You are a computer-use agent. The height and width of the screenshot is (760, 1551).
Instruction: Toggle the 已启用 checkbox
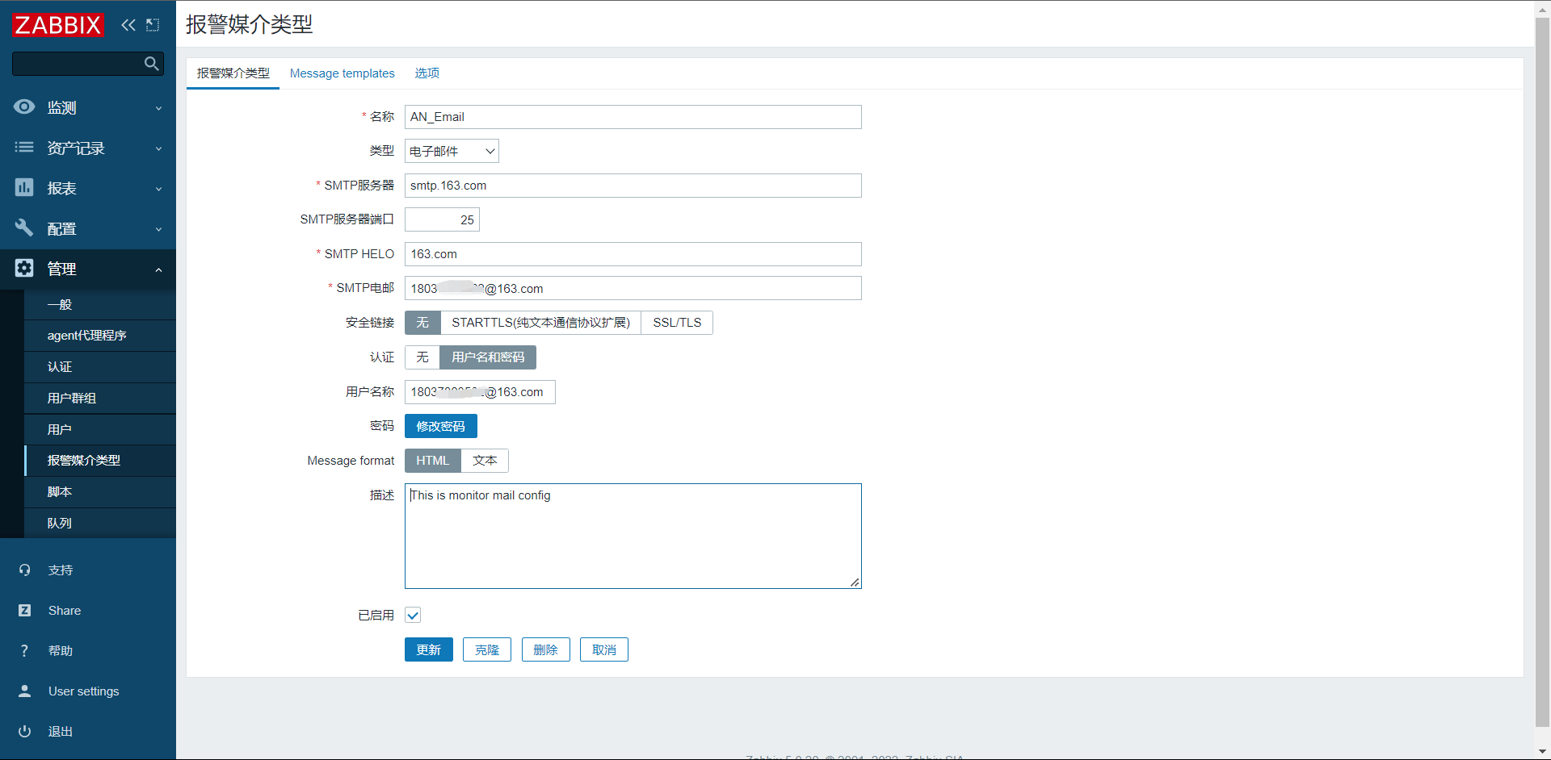pos(413,616)
